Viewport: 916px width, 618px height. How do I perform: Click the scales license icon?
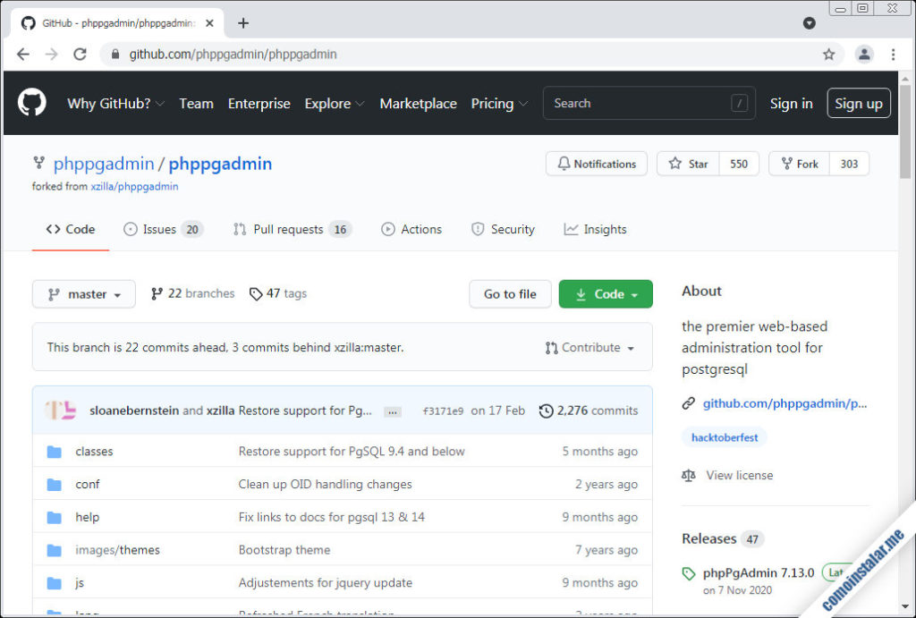688,476
